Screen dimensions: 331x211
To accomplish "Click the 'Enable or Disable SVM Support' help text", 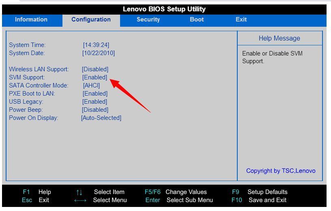I will 272,58.
